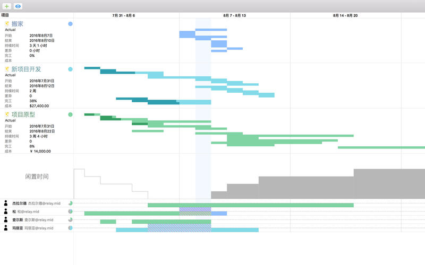Click the workload pie icon for 杰拉尔德
The image size is (425, 265).
coord(70,203)
